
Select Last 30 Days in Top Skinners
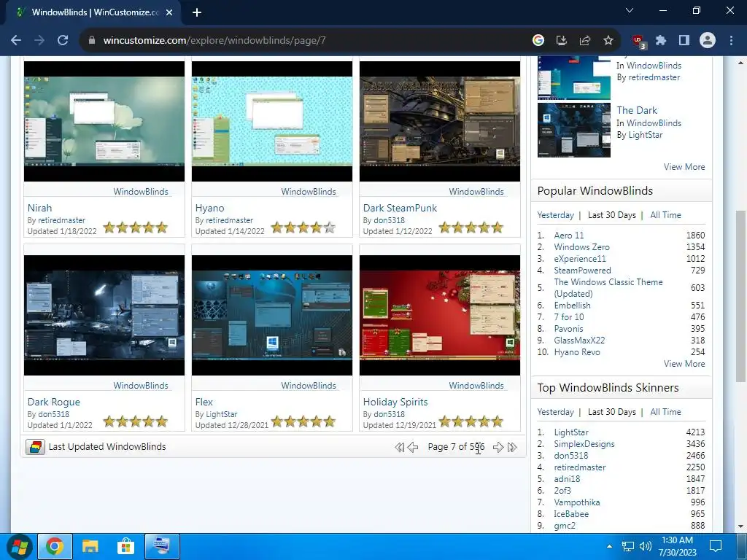click(612, 412)
